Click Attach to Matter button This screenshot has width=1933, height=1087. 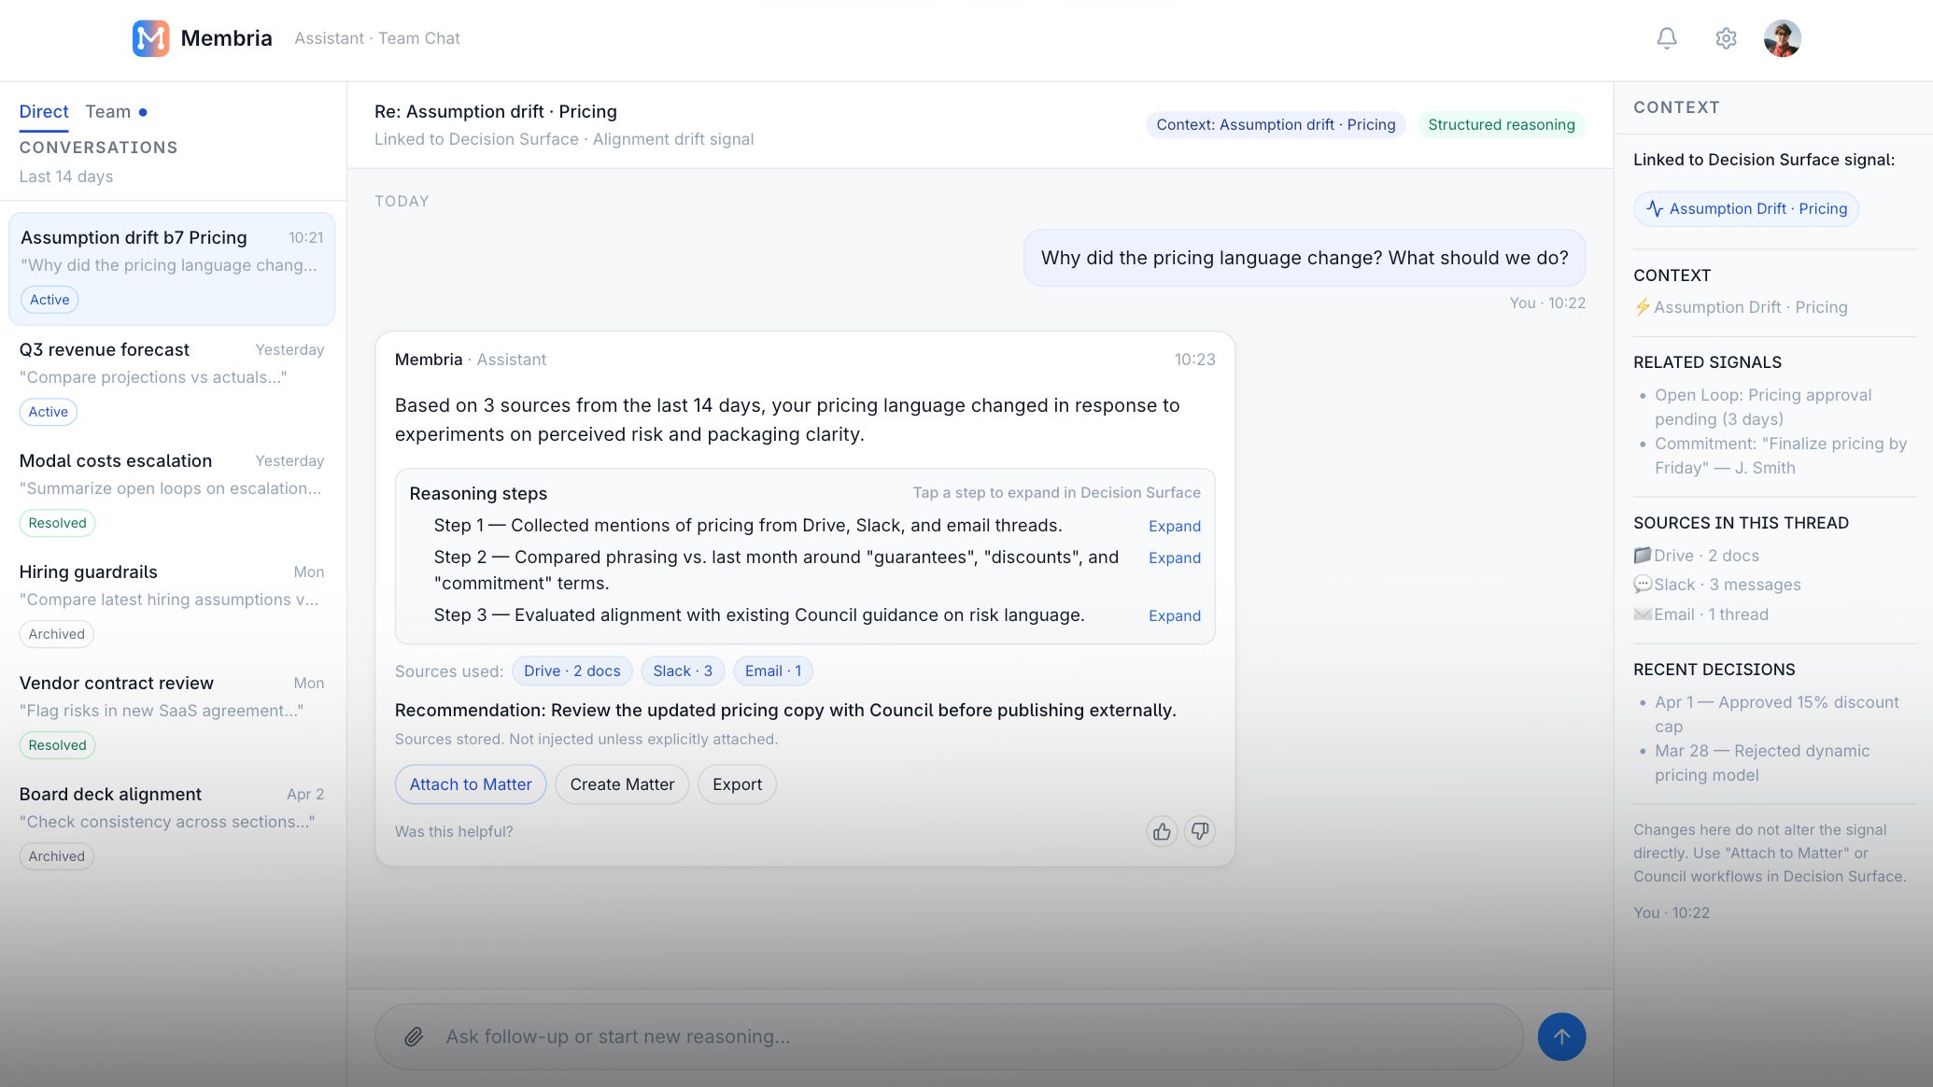pyautogui.click(x=470, y=784)
